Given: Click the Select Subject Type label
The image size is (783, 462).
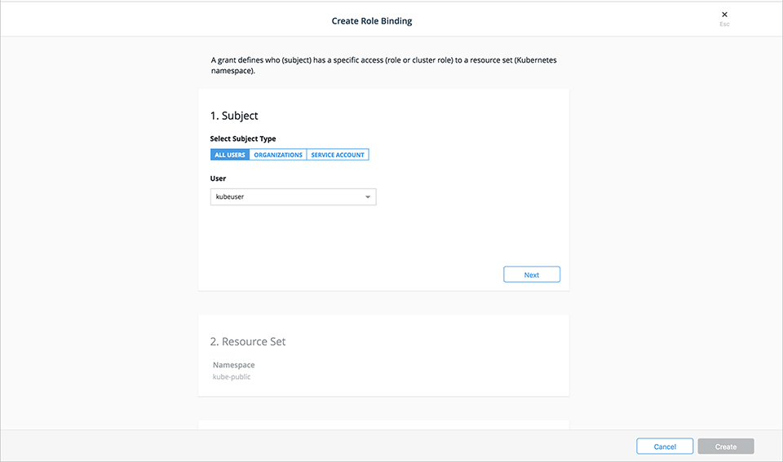Looking at the screenshot, I should pyautogui.click(x=243, y=139).
